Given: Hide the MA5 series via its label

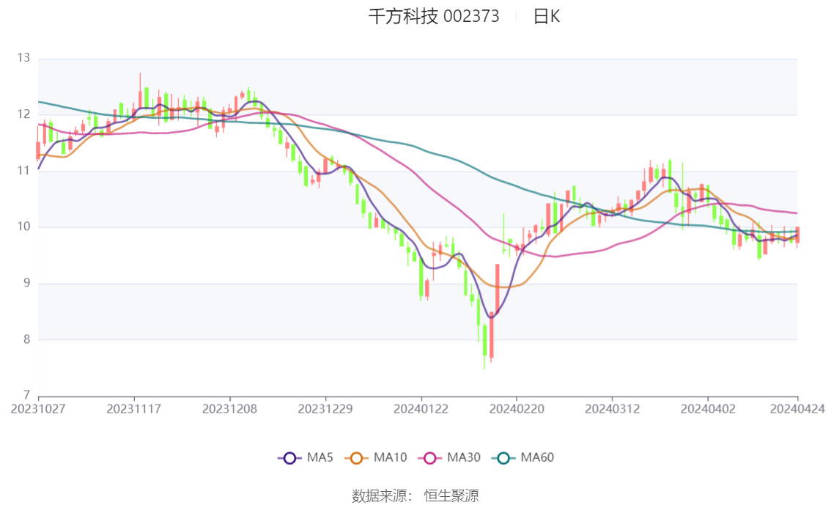Looking at the screenshot, I should [x=320, y=457].
